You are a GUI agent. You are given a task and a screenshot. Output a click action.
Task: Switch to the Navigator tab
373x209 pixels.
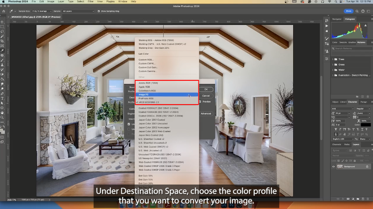click(337, 19)
